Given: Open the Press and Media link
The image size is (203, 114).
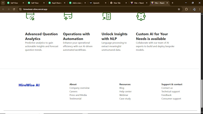Looking at the screenshot, I should 78,95.
